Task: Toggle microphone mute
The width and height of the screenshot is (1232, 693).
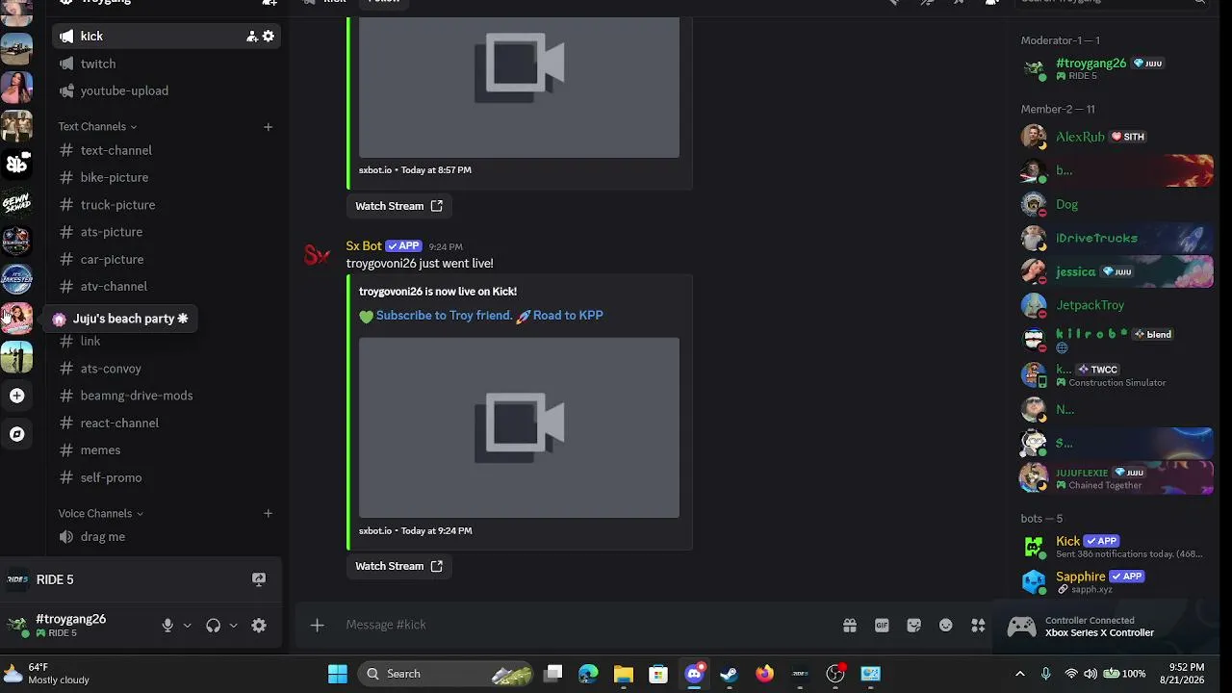Action: (167, 626)
